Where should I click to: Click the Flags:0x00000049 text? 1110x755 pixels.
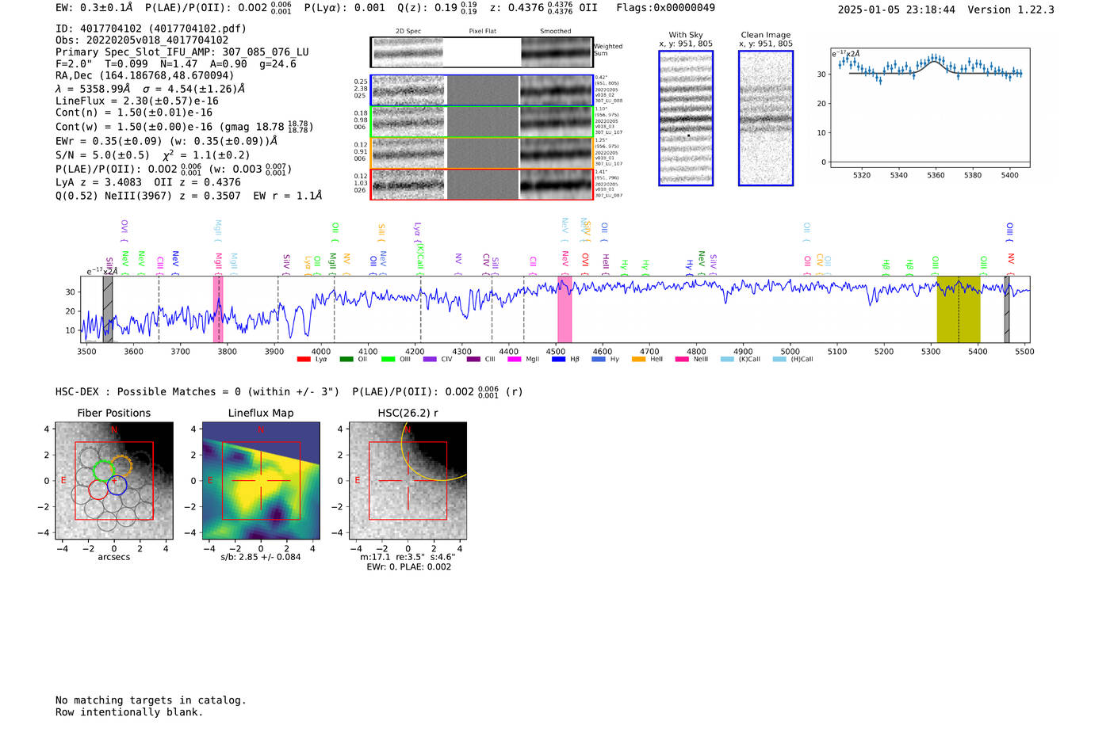(666, 8)
